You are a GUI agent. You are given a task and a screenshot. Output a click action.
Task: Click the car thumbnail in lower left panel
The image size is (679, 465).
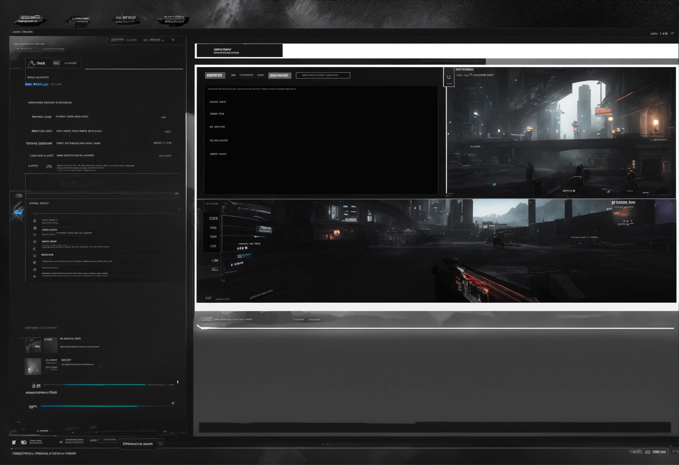pos(33,345)
